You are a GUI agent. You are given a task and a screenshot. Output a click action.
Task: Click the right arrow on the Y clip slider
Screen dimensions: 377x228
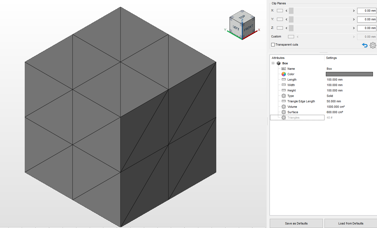[354, 19]
